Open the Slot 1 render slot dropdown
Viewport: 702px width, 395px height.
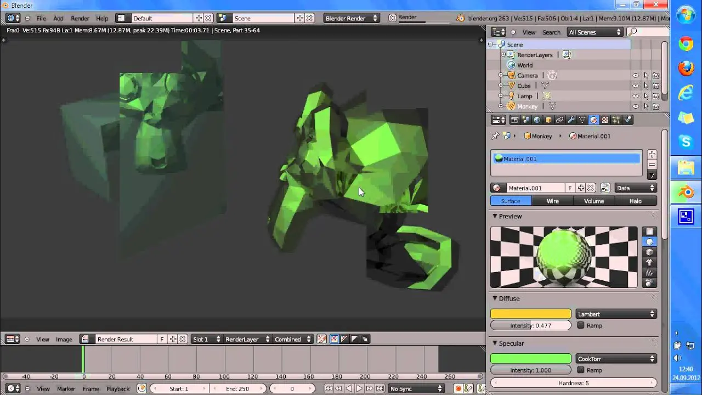[x=206, y=339]
